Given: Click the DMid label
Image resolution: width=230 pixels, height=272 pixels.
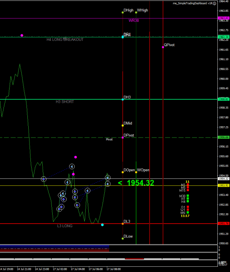Looking at the screenshot, I should (x=128, y=123).
